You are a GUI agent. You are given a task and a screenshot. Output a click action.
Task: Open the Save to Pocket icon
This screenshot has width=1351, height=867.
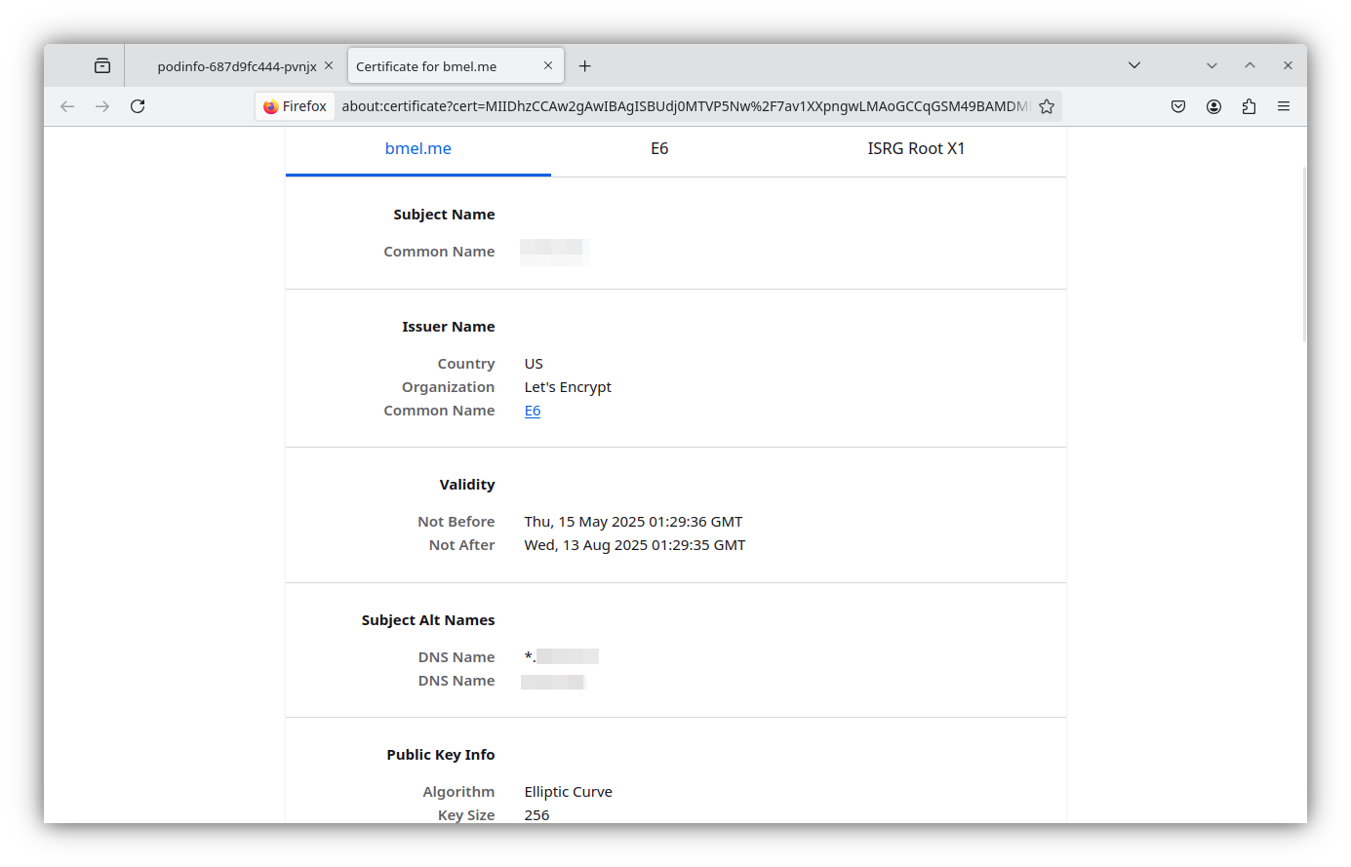[1178, 106]
